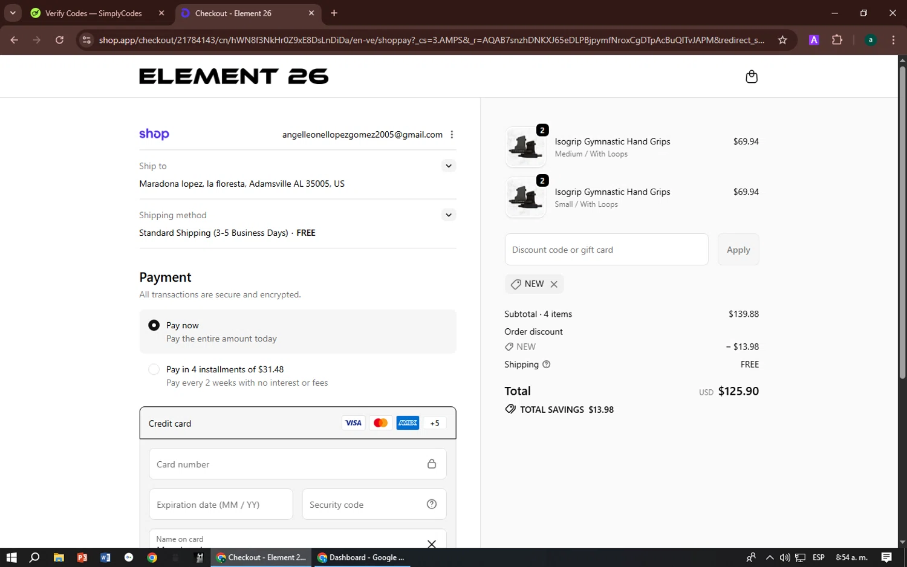Open the Shipping info help icon
Image resolution: width=907 pixels, height=567 pixels.
tap(547, 364)
